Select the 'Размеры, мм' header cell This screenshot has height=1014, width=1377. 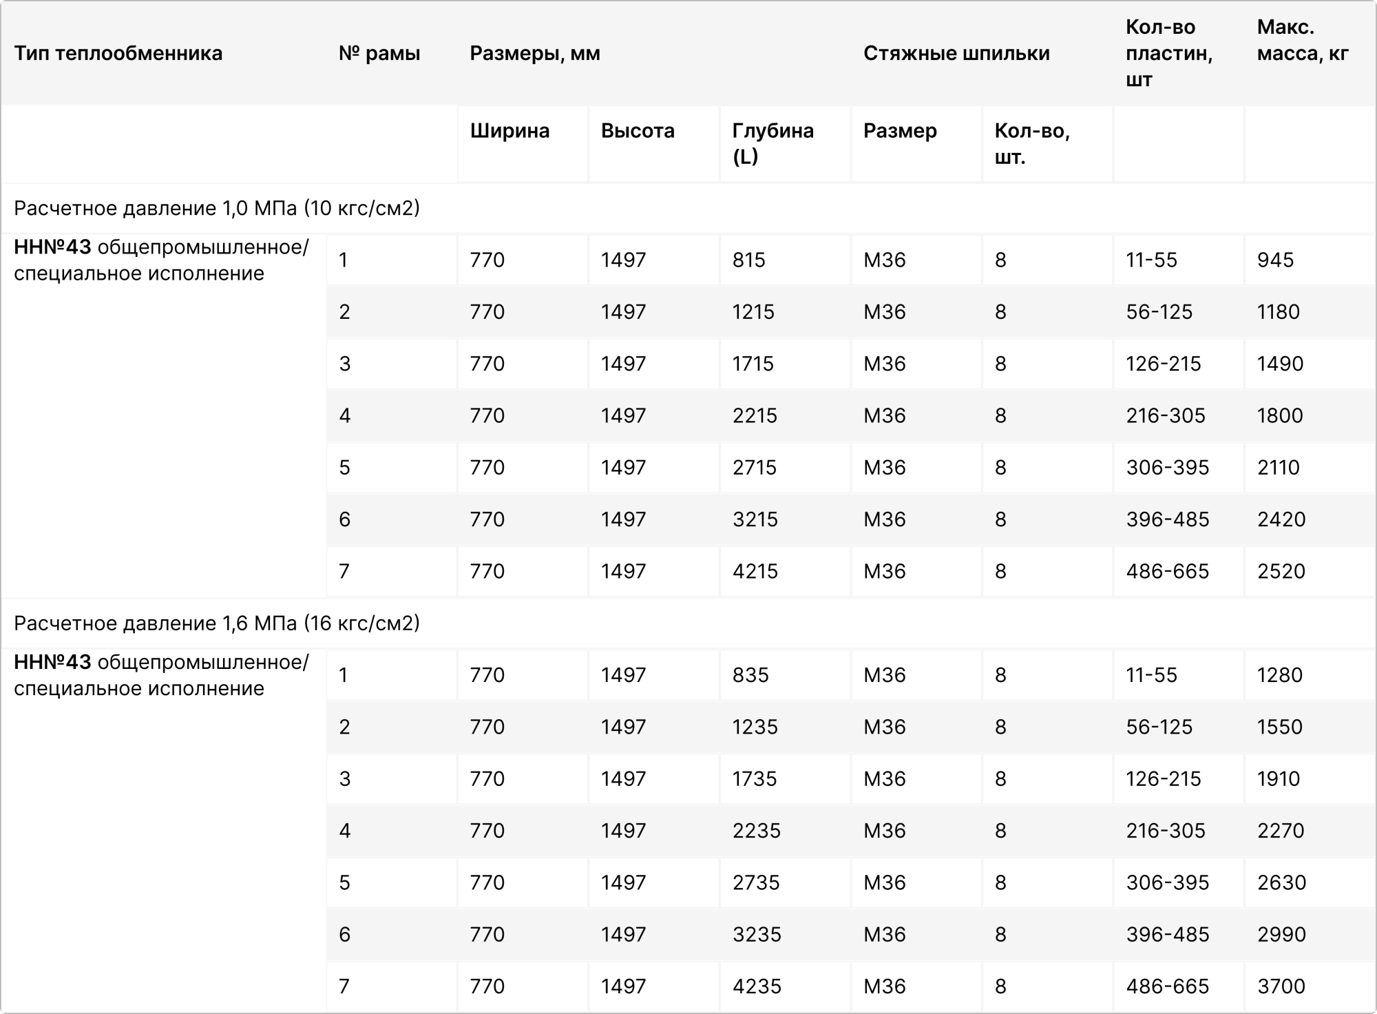[x=535, y=54]
